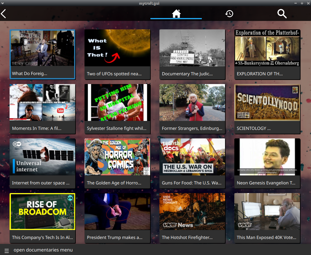Click 'Guns For Food: The U.S. Wa...' title text

(x=192, y=183)
